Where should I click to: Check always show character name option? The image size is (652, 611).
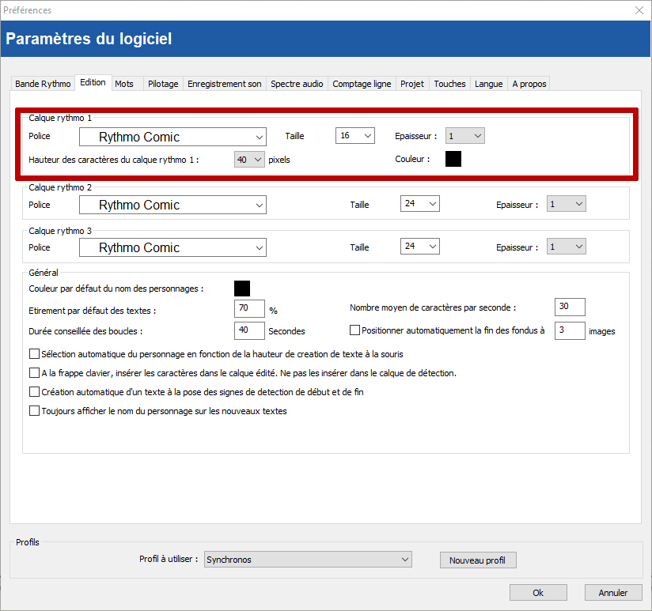pyautogui.click(x=34, y=411)
